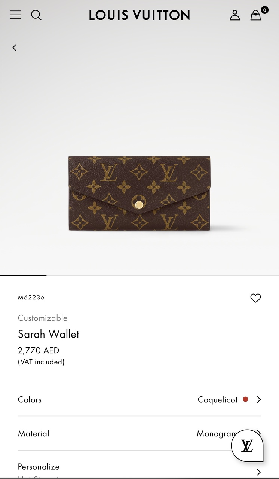Open the Colors option row
Image resolution: width=279 pixels, height=479 pixels.
(139, 399)
